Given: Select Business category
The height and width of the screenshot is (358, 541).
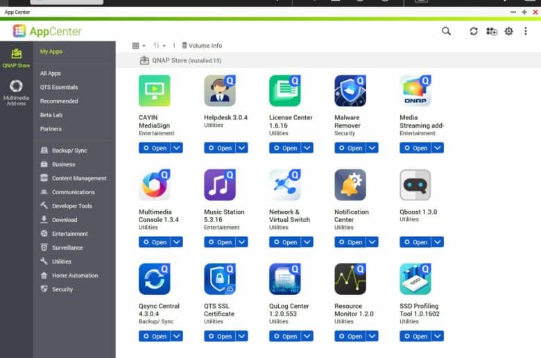Looking at the screenshot, I should [58, 164].
